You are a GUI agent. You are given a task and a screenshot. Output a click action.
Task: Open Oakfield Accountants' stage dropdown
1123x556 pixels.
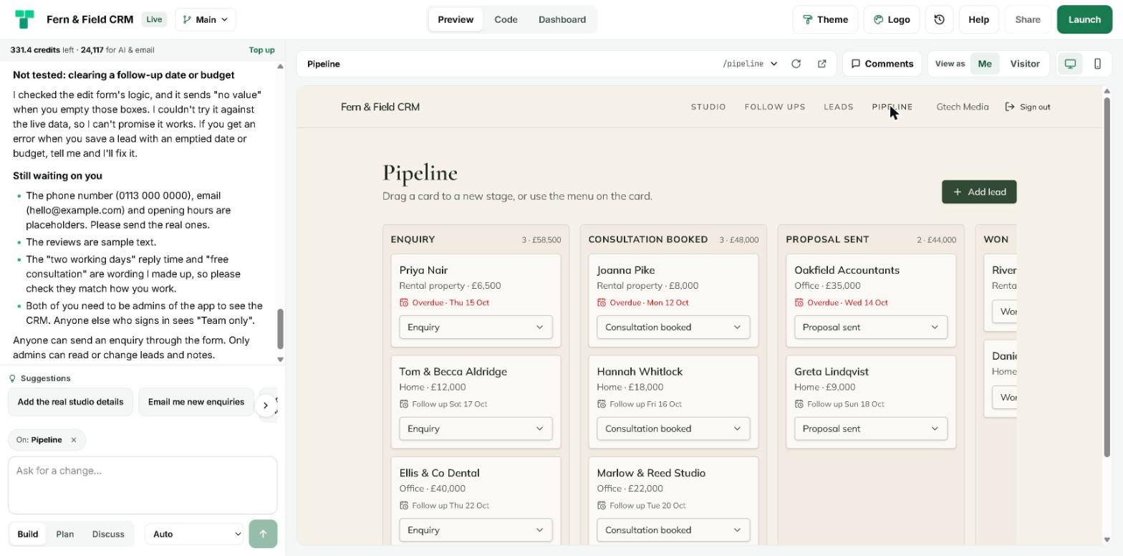pos(871,327)
